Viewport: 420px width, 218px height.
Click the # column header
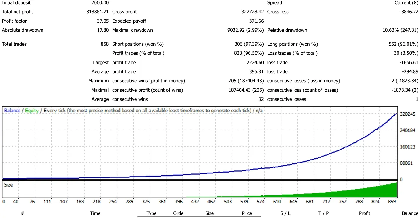click(x=22, y=213)
